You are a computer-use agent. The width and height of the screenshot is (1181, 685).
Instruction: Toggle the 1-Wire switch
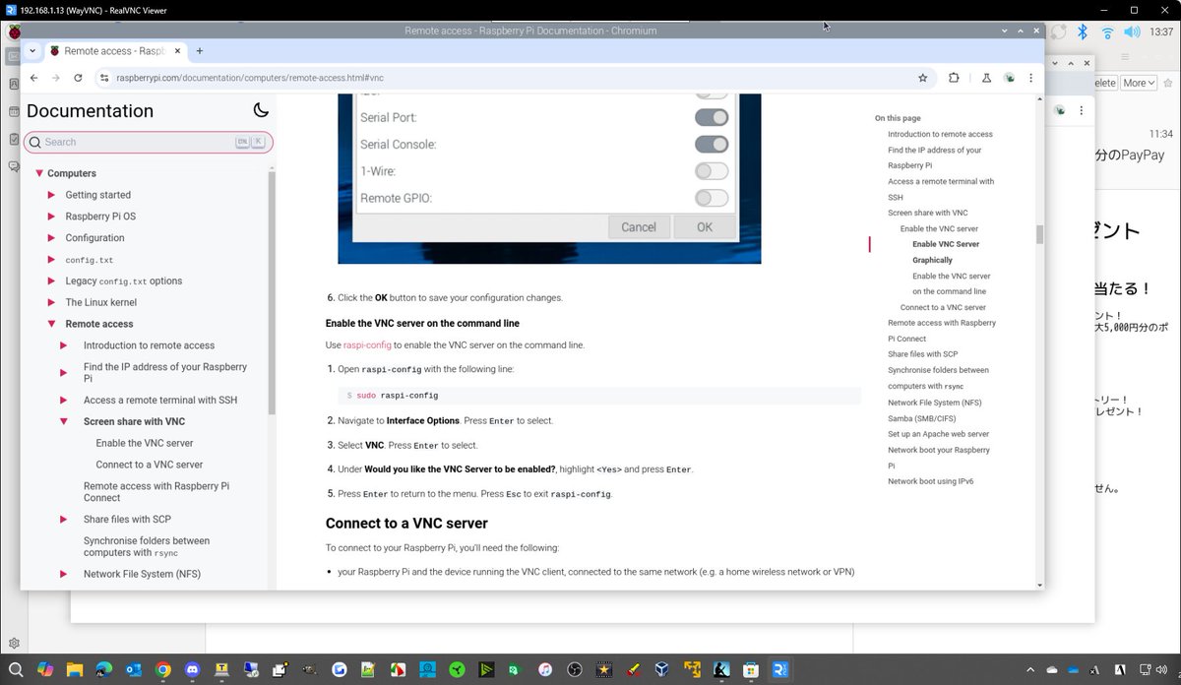pyautogui.click(x=712, y=171)
